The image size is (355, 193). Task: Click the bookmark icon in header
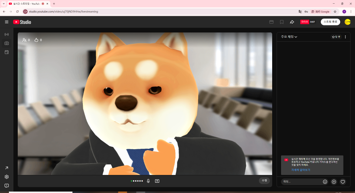(281, 22)
